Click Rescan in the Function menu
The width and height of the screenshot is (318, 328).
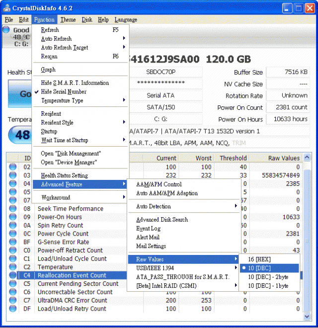[x=80, y=56]
